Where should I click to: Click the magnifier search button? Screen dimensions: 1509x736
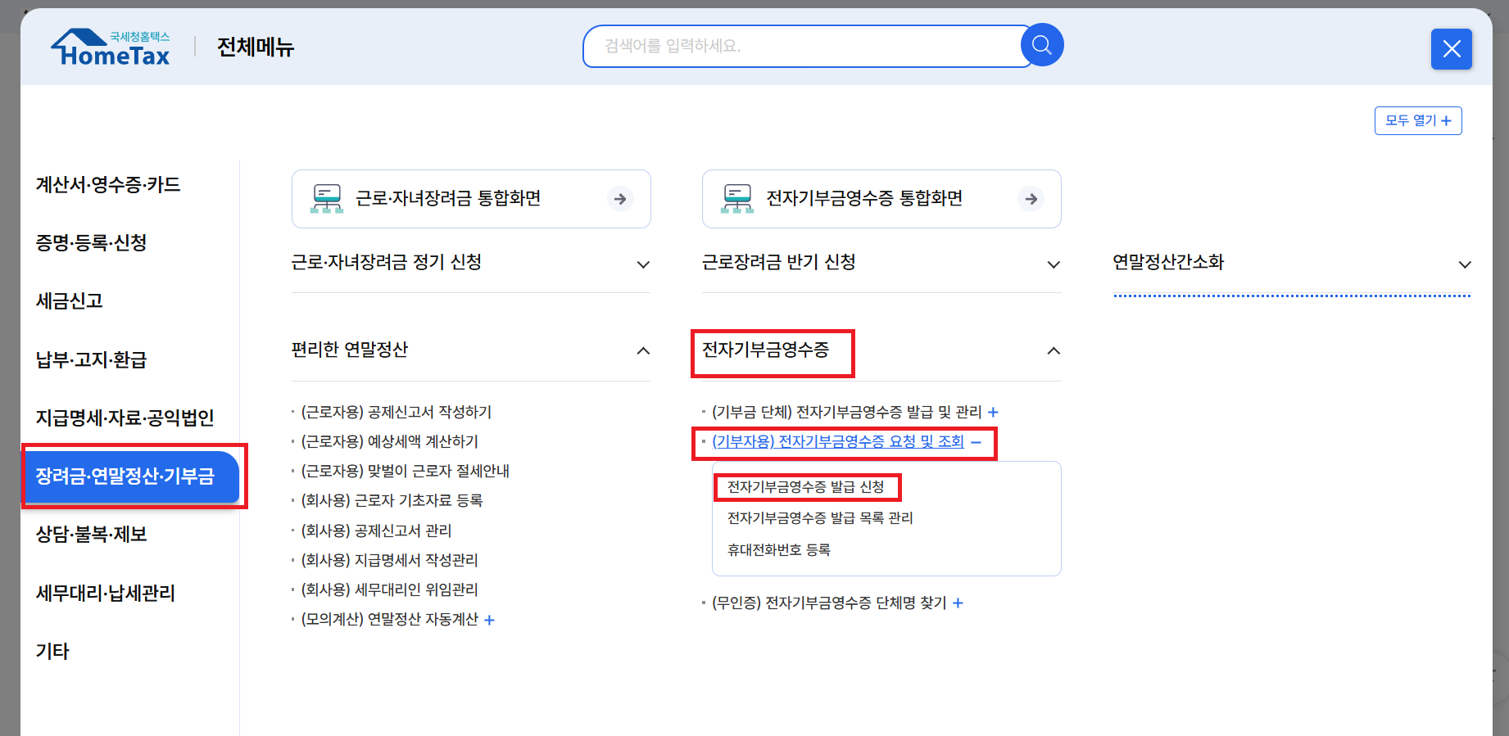tap(1042, 45)
